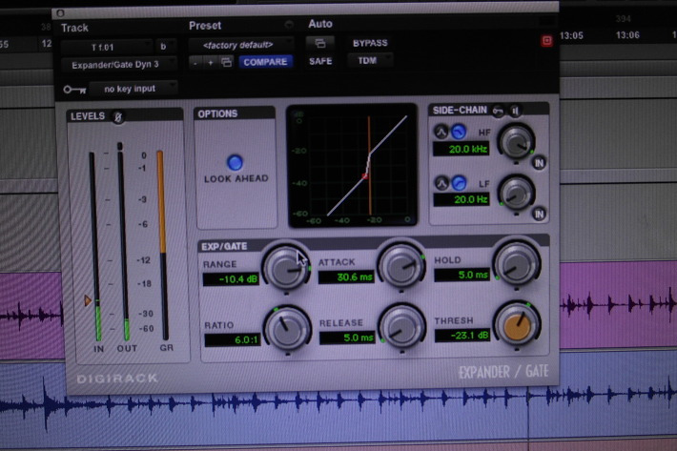This screenshot has width=677, height=451.
Task: Toggle the Look Ahead button
Action: click(235, 162)
